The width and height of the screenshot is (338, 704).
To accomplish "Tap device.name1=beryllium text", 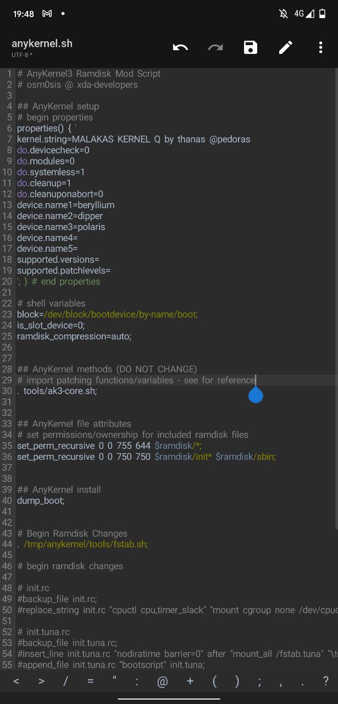I will (x=66, y=205).
